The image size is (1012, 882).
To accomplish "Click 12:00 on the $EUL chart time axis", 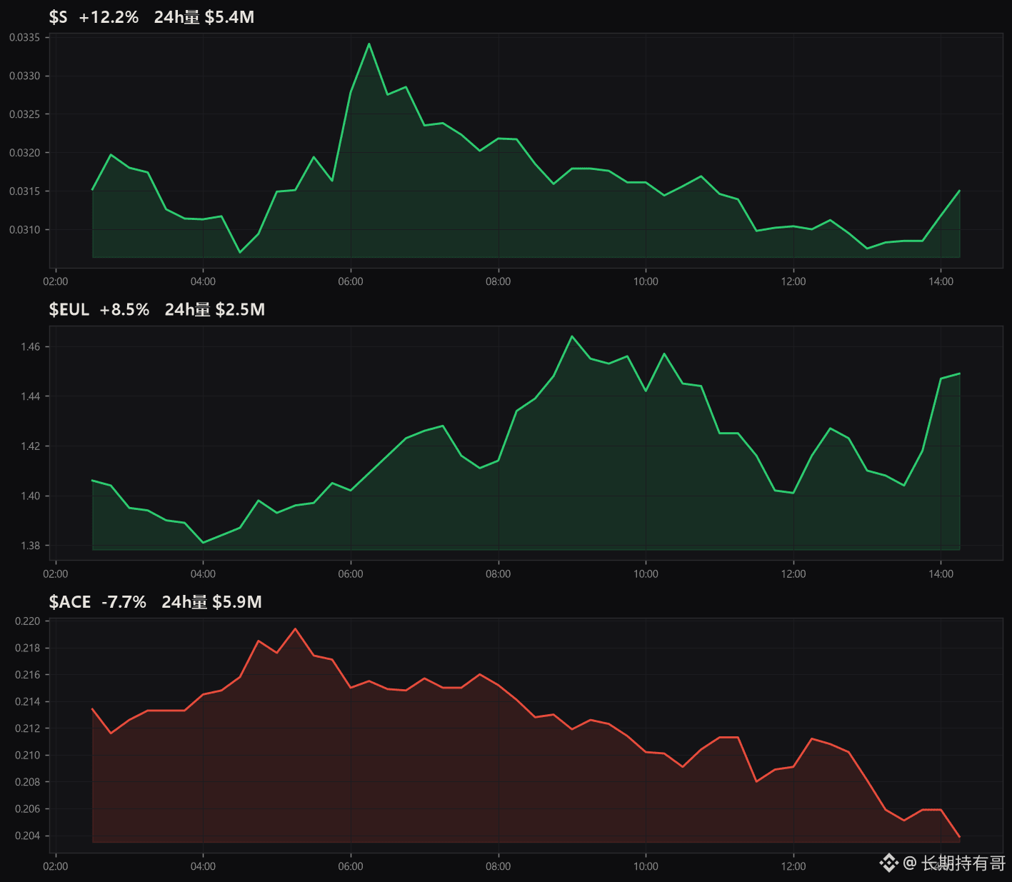I will 793,574.
